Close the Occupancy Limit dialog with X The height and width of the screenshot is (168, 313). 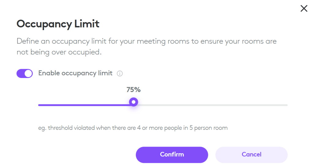[x=304, y=9]
